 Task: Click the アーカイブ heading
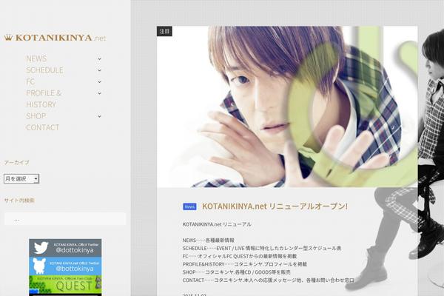point(16,162)
